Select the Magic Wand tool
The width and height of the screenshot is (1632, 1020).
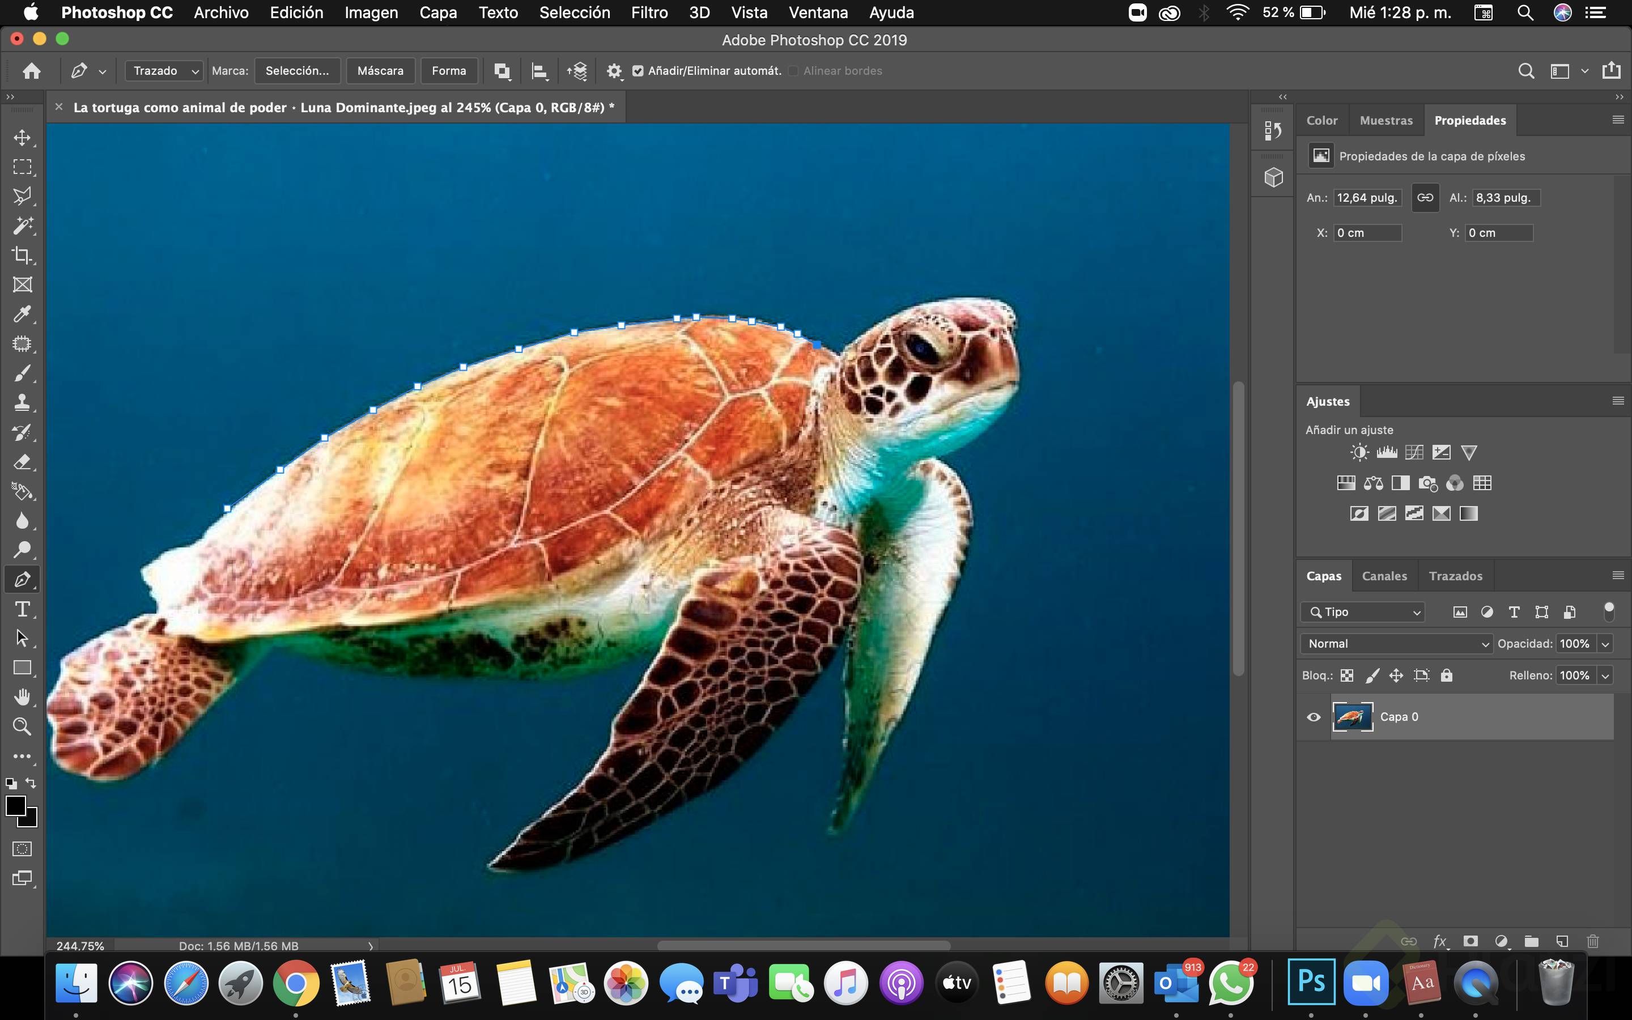(22, 226)
